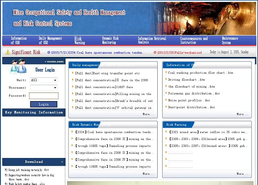Focus the Password input field
This screenshot has height=185, width=258.
pyautogui.click(x=44, y=96)
